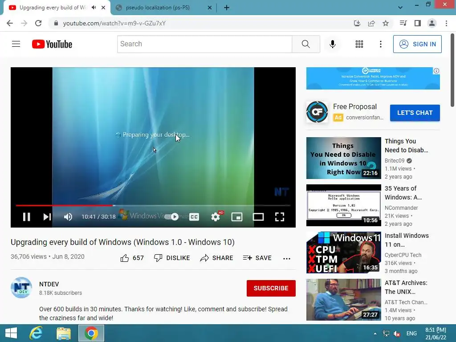Viewport: 456px width, 342px height.
Task: Click the SIGN IN button
Action: pos(417,44)
